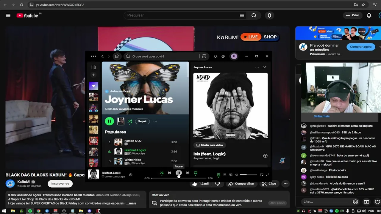Image resolution: width=381 pixels, height=214 pixels.
Task: Skip to next track
Action: 188,173
